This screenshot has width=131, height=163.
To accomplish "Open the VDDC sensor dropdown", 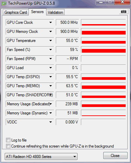I will coord(50,122).
